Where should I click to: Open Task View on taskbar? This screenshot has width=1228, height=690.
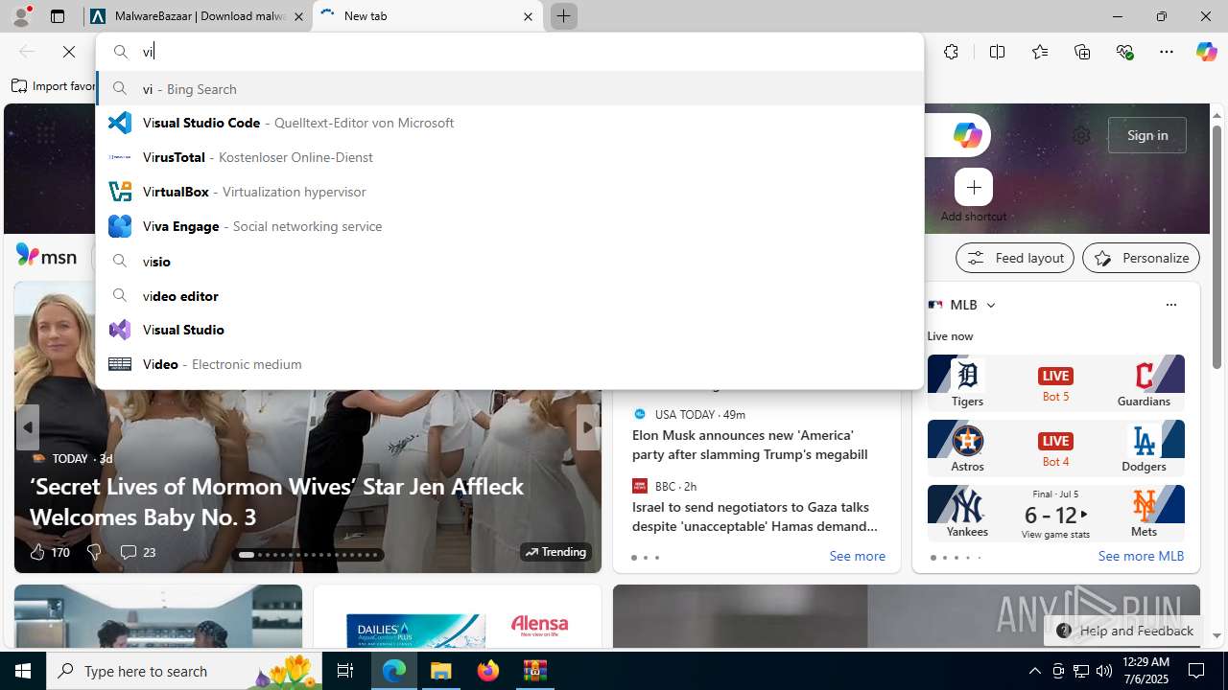[345, 671]
